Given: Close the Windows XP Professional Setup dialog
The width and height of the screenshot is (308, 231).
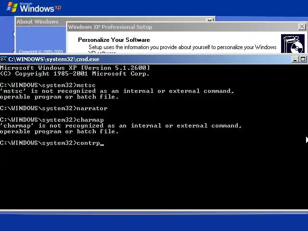Looking at the screenshot, I should (302, 27).
